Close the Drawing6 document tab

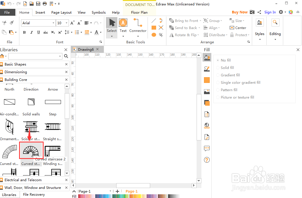point(97,49)
